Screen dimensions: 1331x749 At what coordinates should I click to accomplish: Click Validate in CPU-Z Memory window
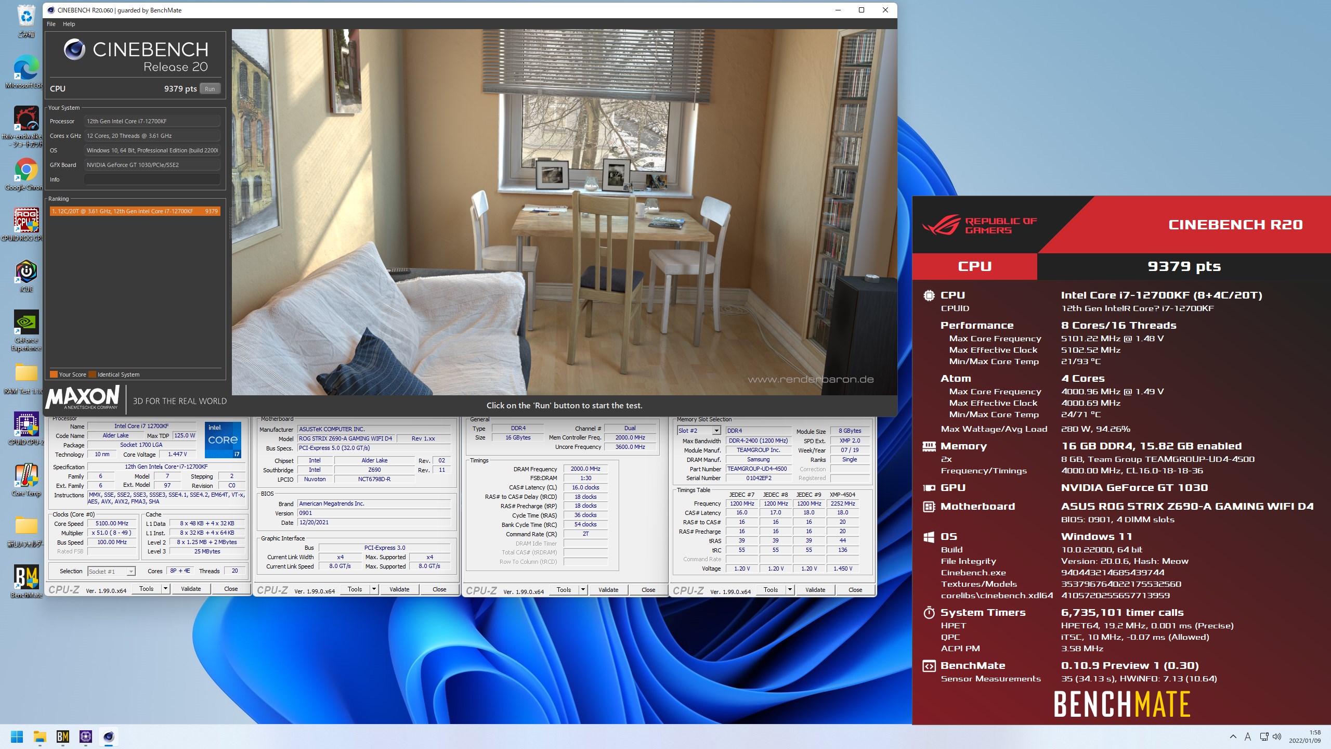(608, 590)
